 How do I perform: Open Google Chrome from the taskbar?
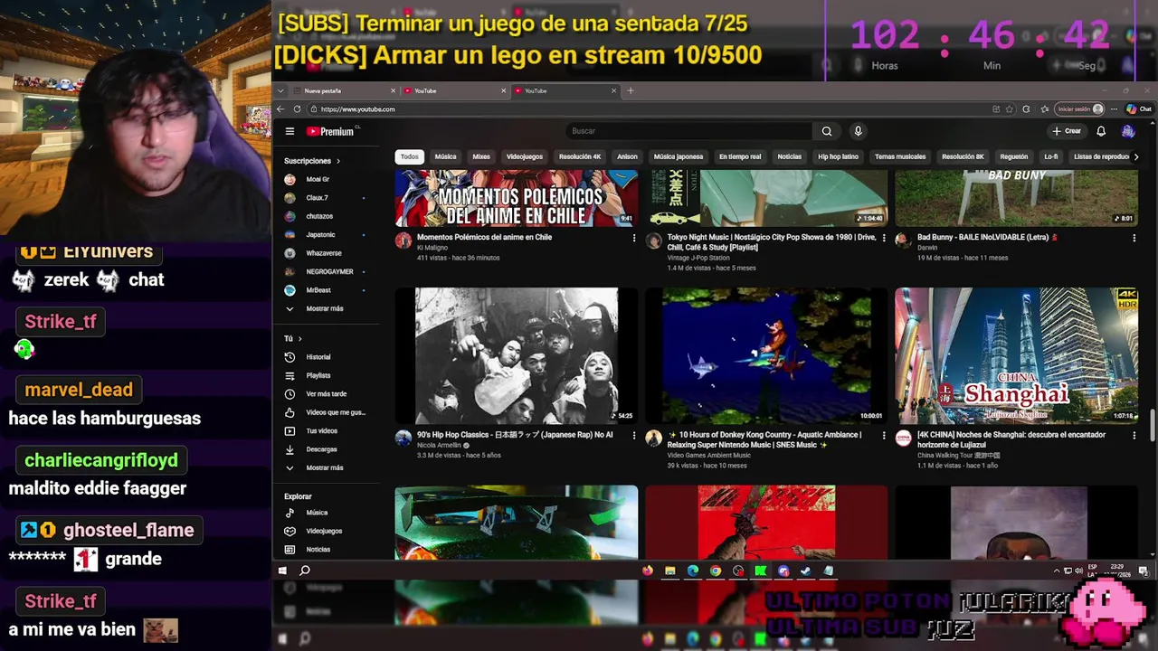(x=716, y=571)
